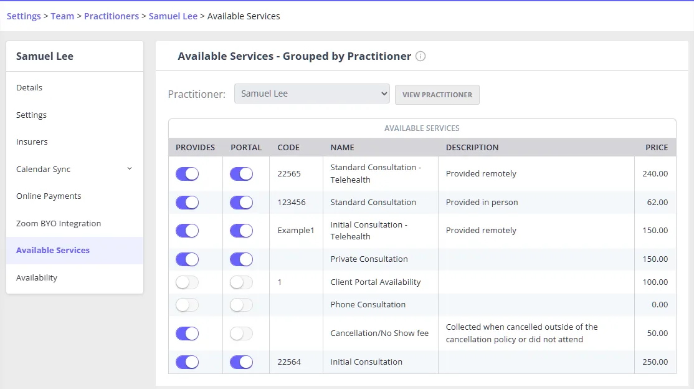Disable Provides for Cancellation/No Show fee
The width and height of the screenshot is (694, 389).
click(x=188, y=333)
